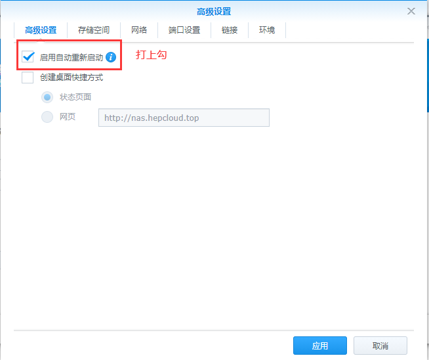The image size is (429, 360).
Task: Click the info icon beside 启用自动重新启动
Action: coord(110,58)
